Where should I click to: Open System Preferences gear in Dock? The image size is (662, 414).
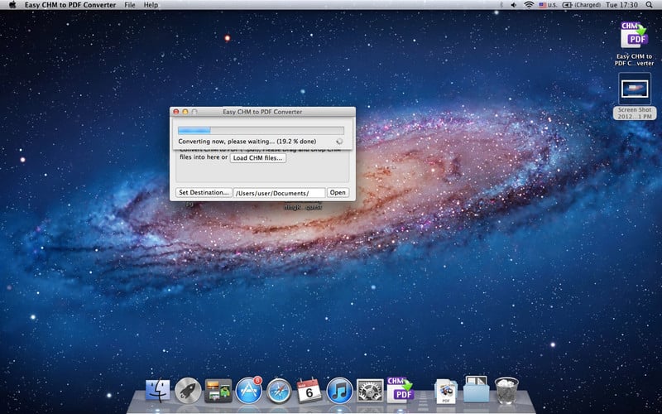click(x=370, y=390)
